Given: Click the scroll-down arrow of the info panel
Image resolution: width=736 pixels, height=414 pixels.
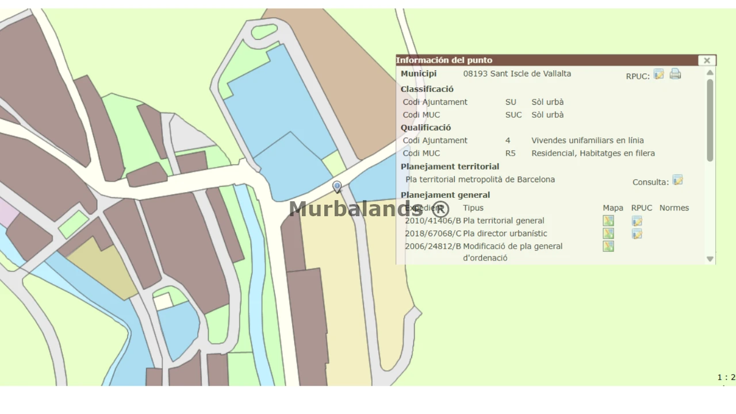Looking at the screenshot, I should tap(710, 259).
